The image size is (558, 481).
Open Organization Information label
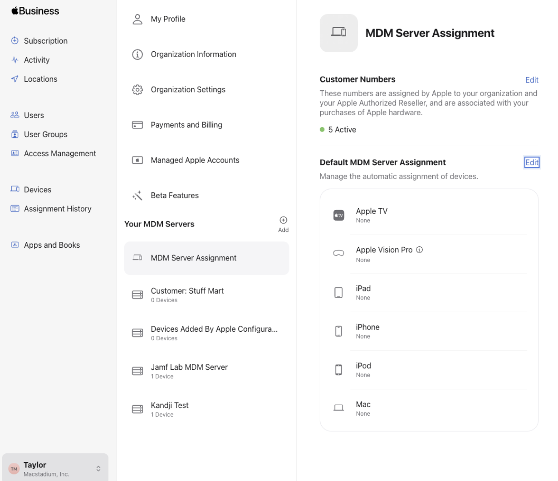click(193, 54)
